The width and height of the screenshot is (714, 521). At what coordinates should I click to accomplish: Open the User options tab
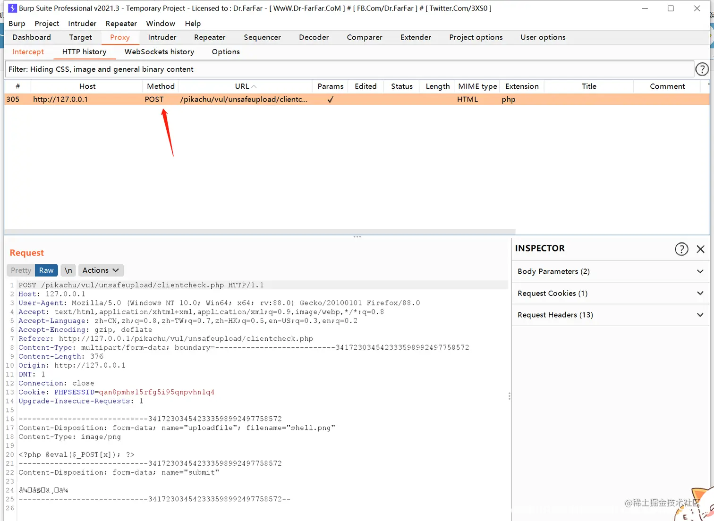coord(543,37)
